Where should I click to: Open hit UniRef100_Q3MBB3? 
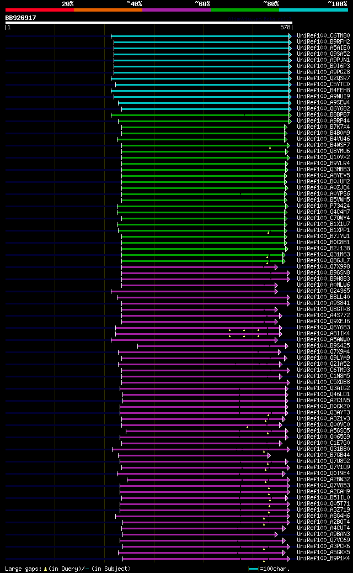pos(323,170)
